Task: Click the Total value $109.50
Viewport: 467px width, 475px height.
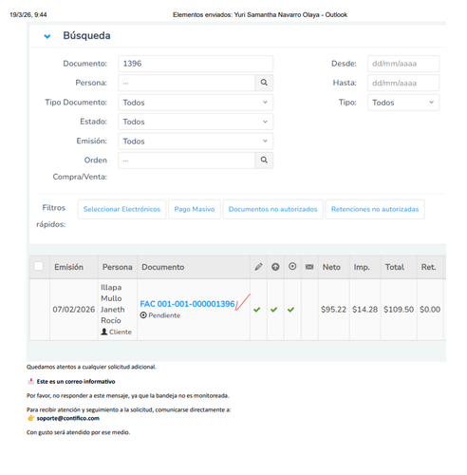Action: 399,310
